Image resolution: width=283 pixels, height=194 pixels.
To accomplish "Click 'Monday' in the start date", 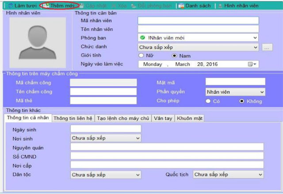I will pyautogui.click(x=153, y=64).
